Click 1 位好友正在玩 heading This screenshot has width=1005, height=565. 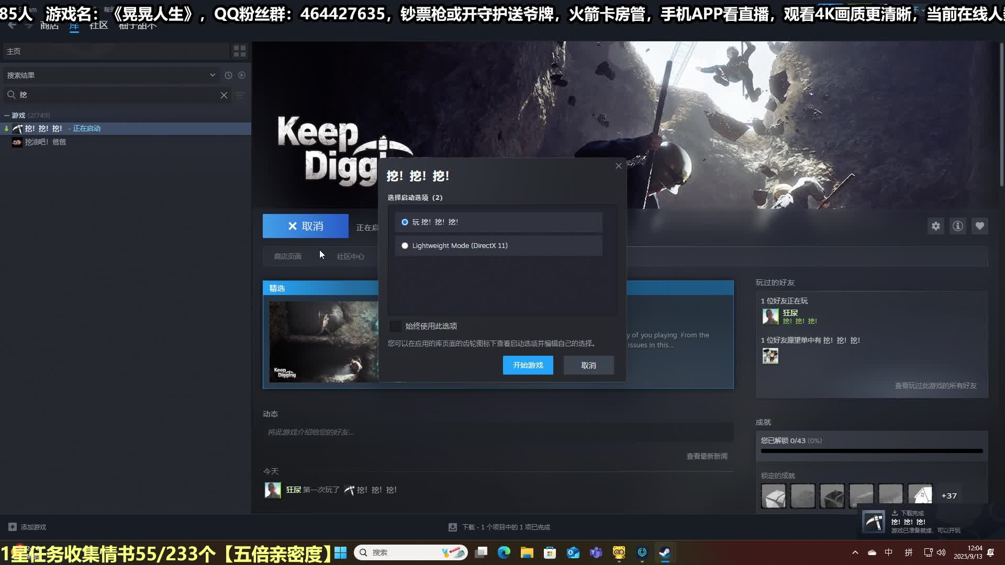(784, 301)
